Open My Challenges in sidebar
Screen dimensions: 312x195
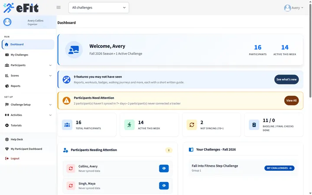28,55
